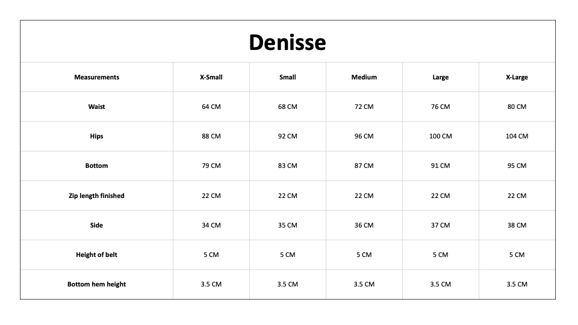Click the Denisse title heading
Image resolution: width=578 pixels, height=325 pixels.
[x=288, y=42]
